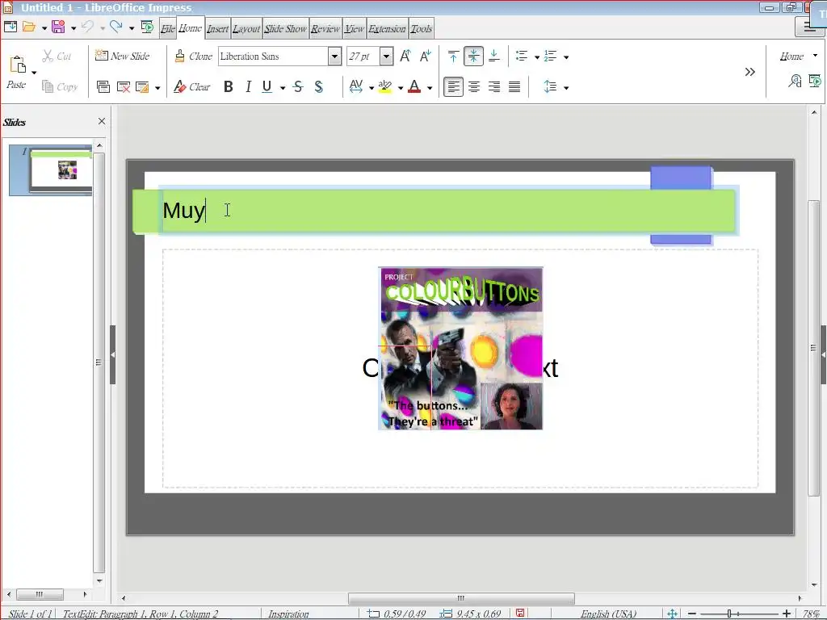Toggle center horizontally paragraph
This screenshot has width=827, height=620.
click(474, 86)
